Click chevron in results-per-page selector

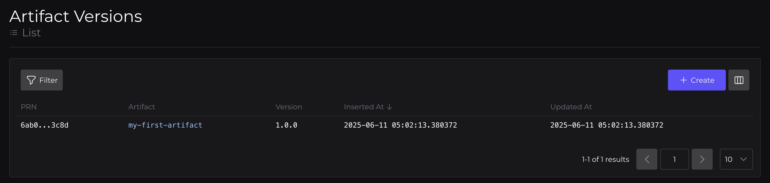[743, 160]
